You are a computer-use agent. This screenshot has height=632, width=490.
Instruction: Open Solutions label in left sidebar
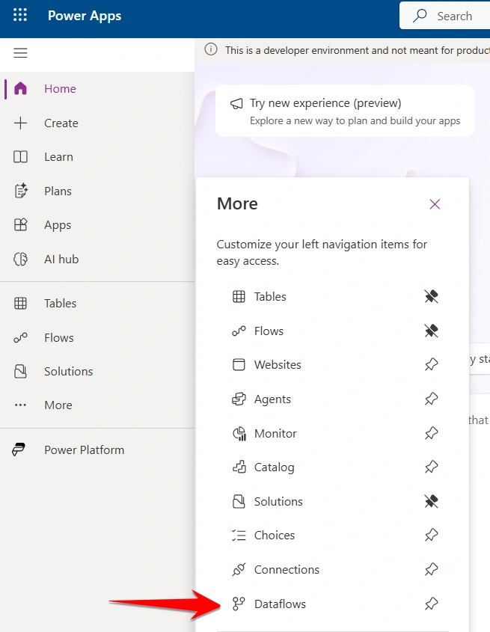(69, 371)
